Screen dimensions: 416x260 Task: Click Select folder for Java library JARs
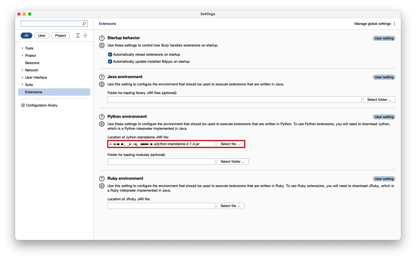pyautogui.click(x=379, y=100)
